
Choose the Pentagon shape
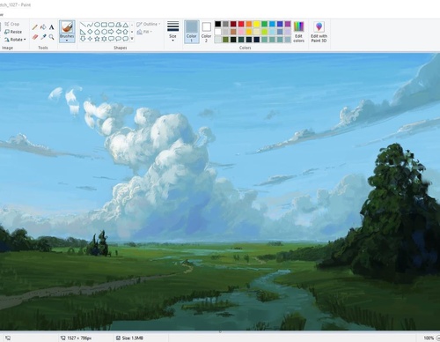(x=97, y=32)
